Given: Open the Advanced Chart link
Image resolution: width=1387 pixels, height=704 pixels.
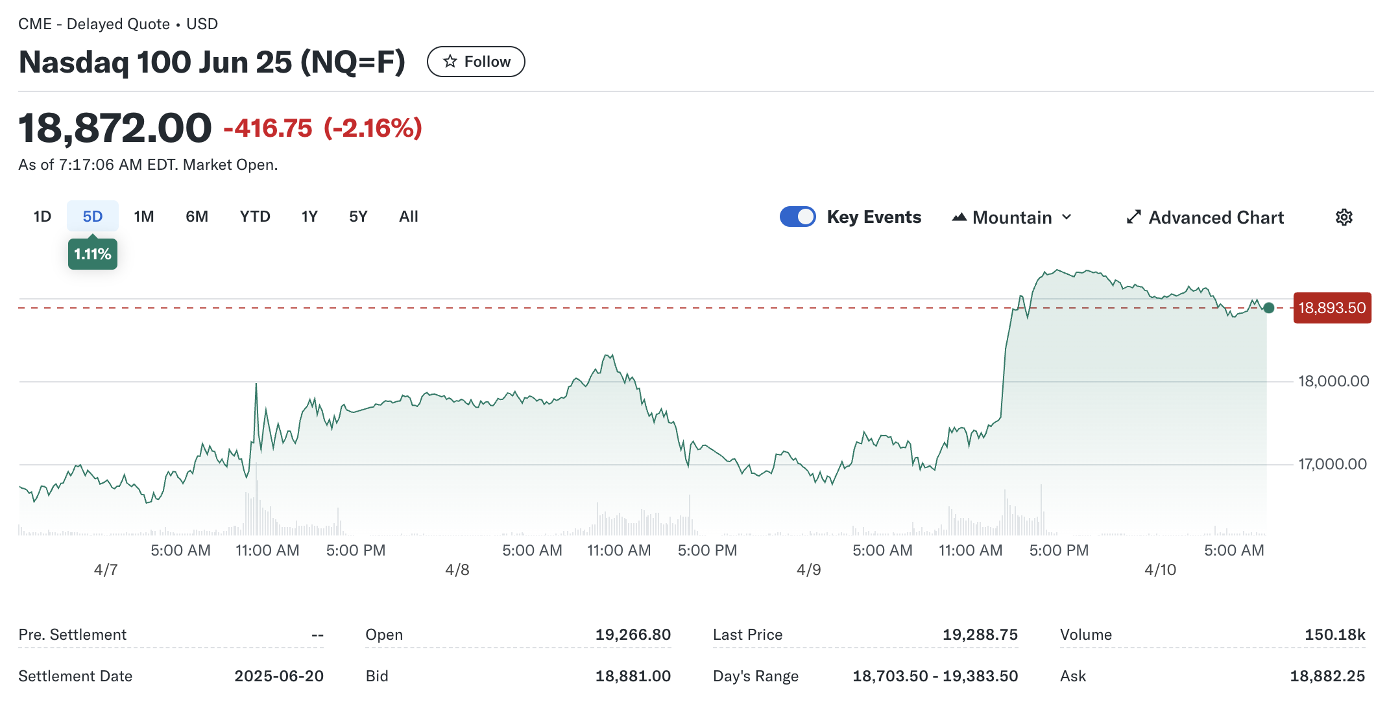Looking at the screenshot, I should click(x=1216, y=217).
